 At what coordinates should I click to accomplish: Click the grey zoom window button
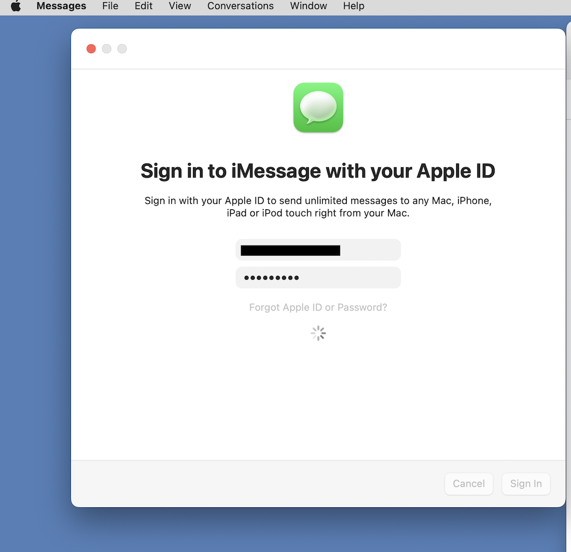pyautogui.click(x=122, y=49)
